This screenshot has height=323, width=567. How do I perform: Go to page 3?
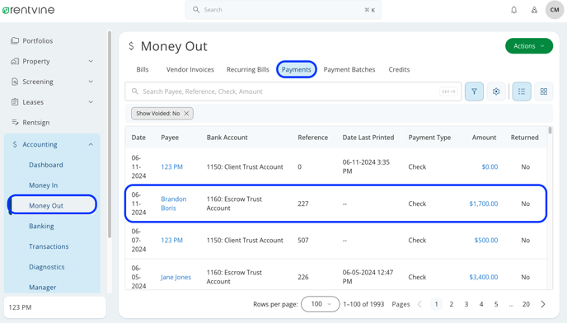pyautogui.click(x=466, y=304)
